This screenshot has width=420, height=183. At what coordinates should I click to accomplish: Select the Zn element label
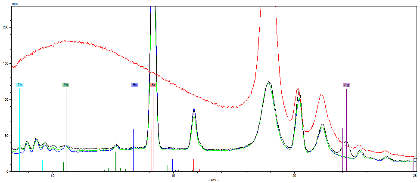(19, 85)
